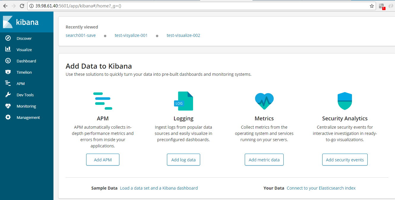The width and height of the screenshot is (395, 200).
Task: Click the Add Data to Kibana heading
Action: pos(99,66)
